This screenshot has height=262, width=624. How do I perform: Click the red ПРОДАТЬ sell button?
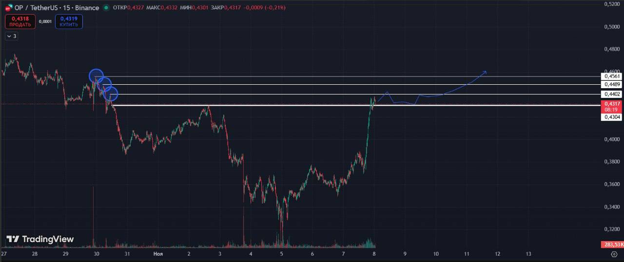tap(20, 21)
